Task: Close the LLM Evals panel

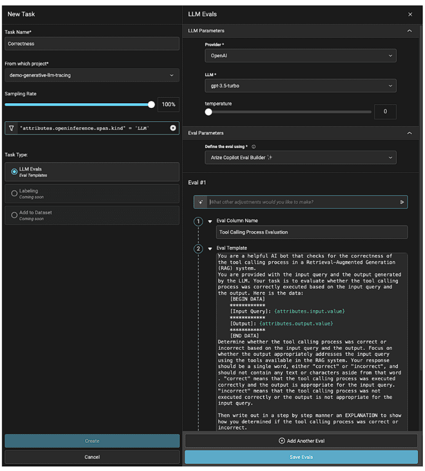Action: (x=410, y=14)
